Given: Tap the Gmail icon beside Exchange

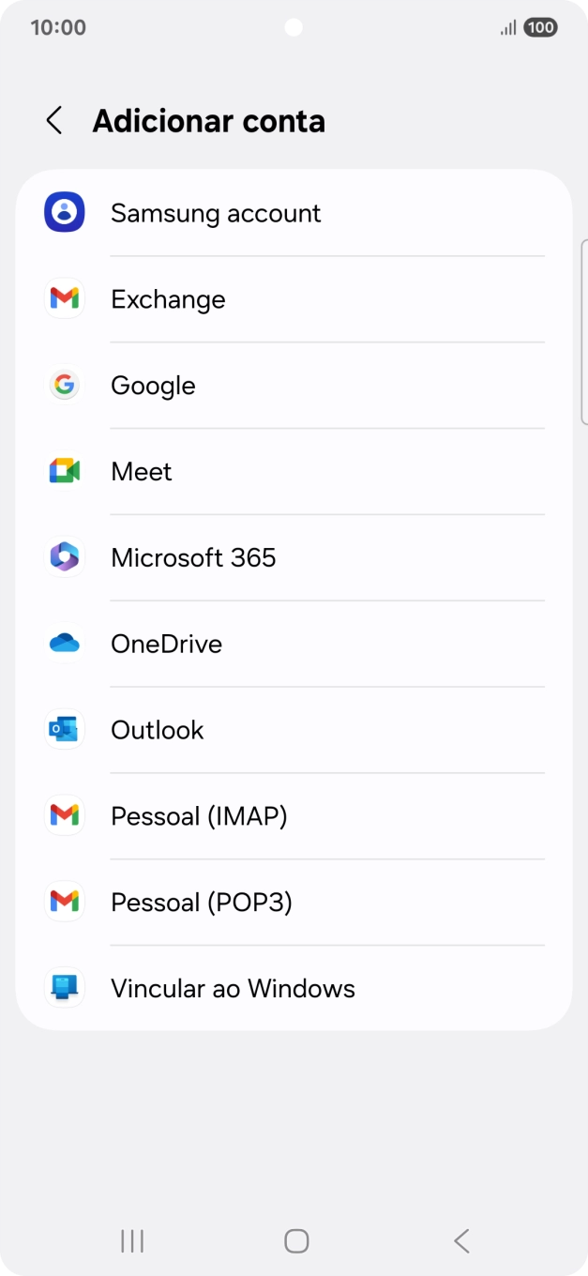Looking at the screenshot, I should click(x=65, y=298).
